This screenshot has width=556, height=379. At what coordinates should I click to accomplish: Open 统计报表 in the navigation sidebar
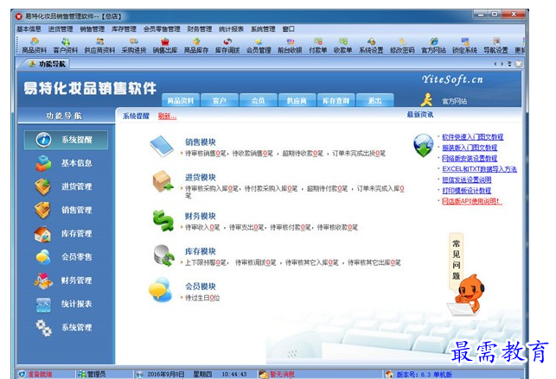click(x=66, y=304)
